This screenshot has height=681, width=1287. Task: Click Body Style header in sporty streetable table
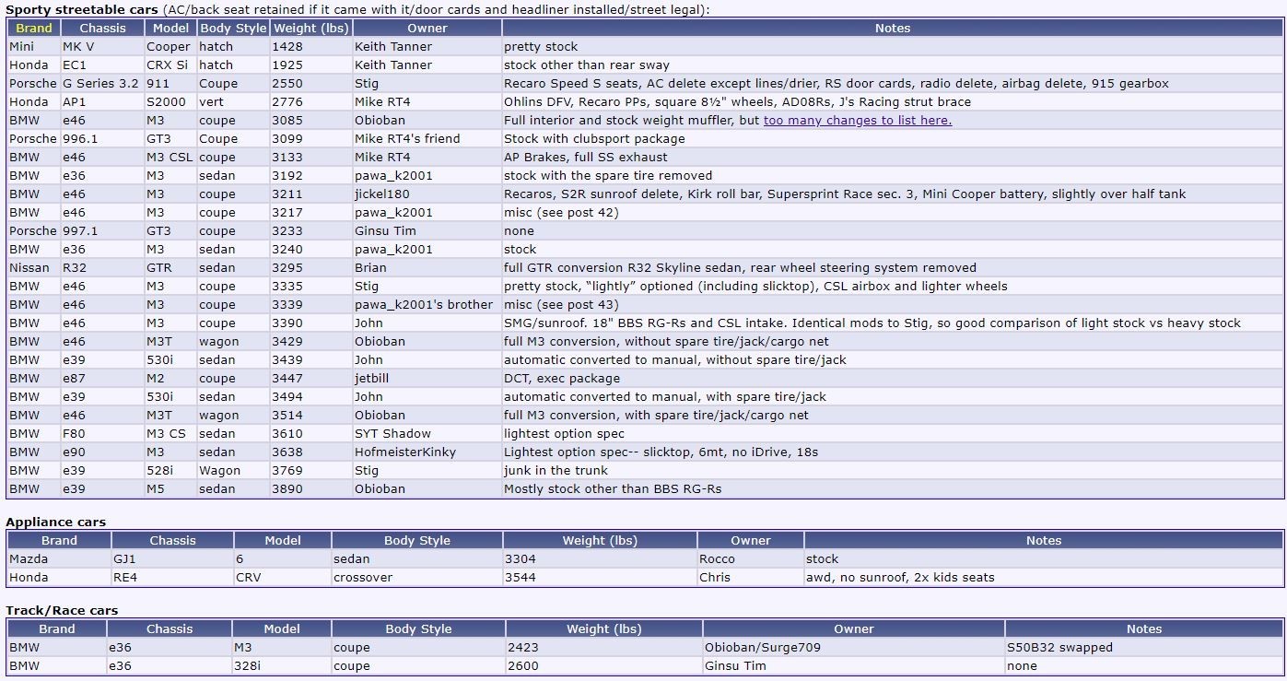click(x=233, y=29)
